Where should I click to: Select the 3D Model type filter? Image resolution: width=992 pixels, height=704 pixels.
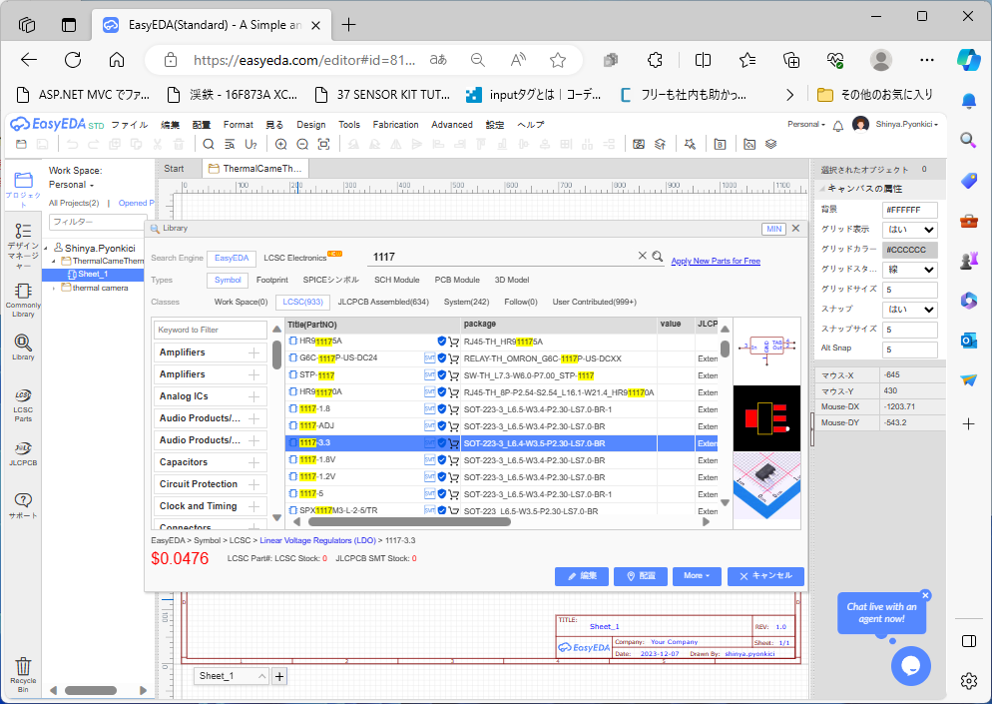(x=512, y=280)
